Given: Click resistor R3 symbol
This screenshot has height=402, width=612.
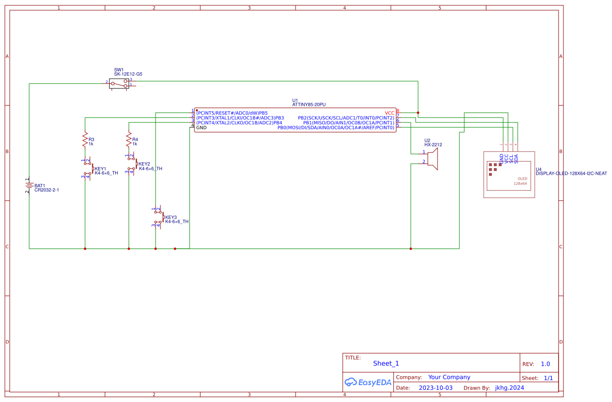Looking at the screenshot, I should click(x=86, y=139).
